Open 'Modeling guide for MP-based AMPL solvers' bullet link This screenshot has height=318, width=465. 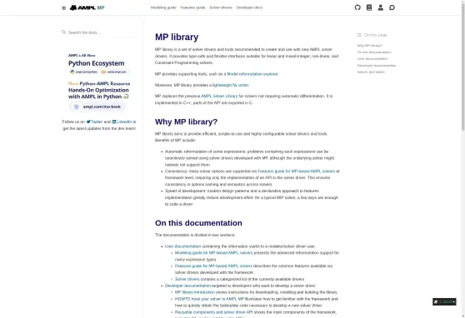tap(214, 253)
